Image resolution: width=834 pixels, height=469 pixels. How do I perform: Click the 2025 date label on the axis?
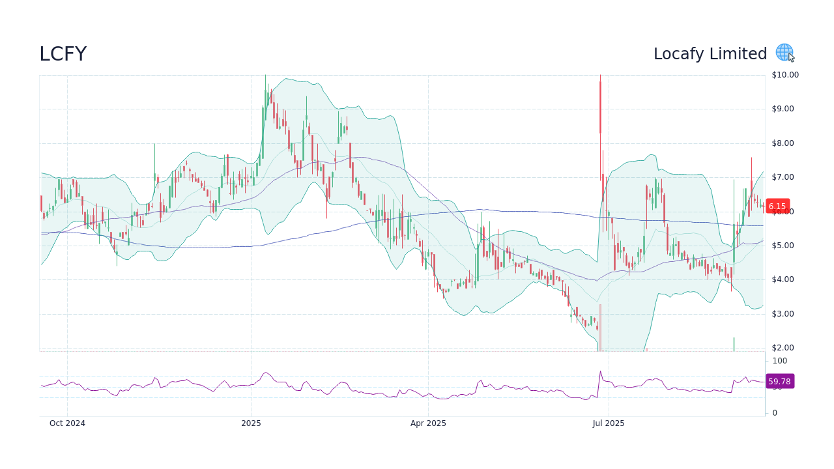(250, 423)
